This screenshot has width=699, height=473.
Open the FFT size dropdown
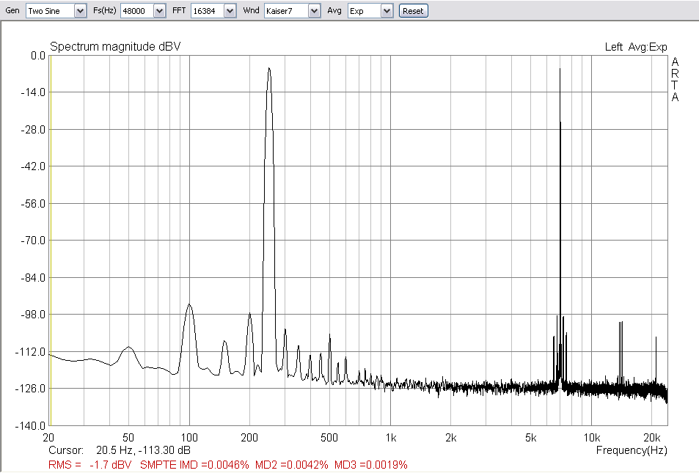click(x=230, y=11)
